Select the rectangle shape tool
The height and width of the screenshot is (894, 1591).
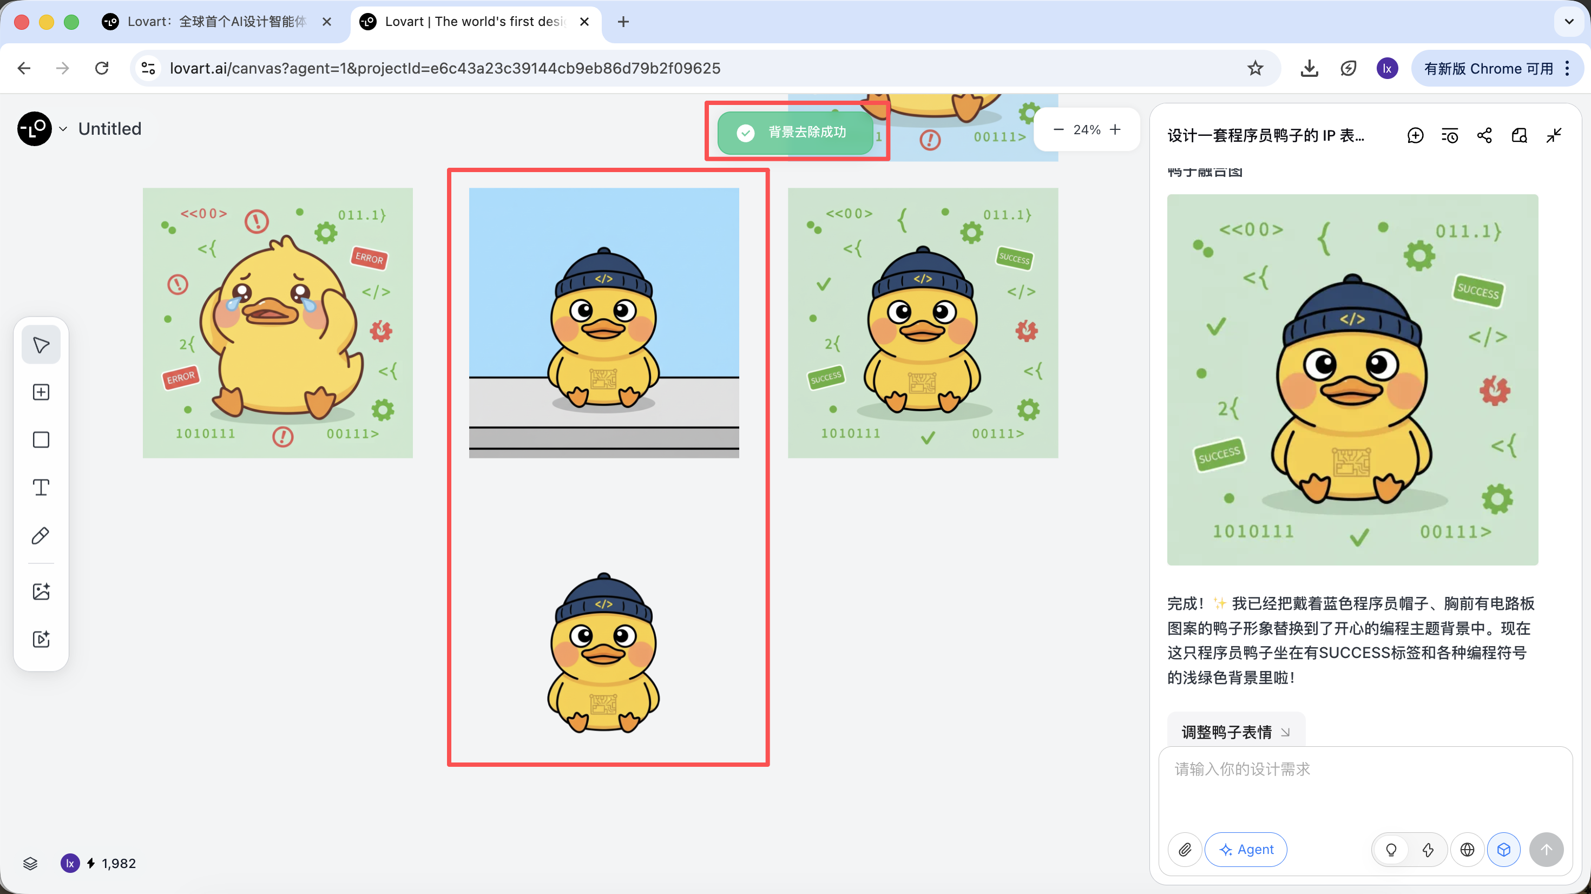click(41, 440)
